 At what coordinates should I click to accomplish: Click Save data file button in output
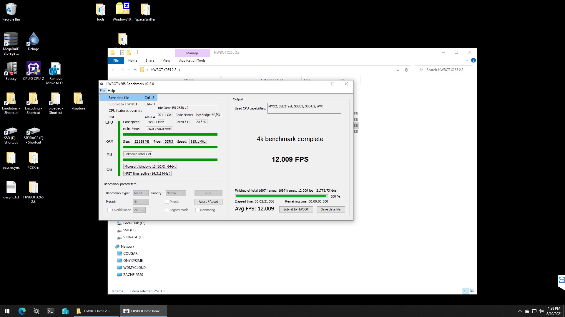330,209
